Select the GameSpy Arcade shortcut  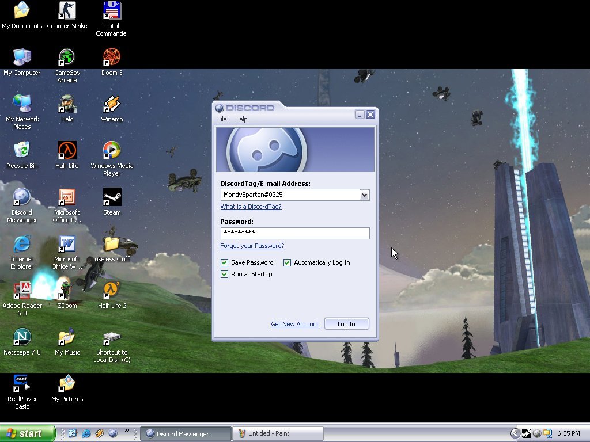pos(67,66)
